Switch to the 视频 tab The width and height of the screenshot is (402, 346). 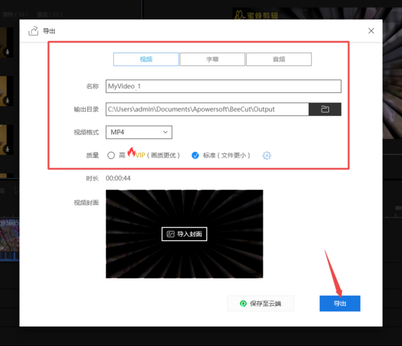(x=146, y=60)
